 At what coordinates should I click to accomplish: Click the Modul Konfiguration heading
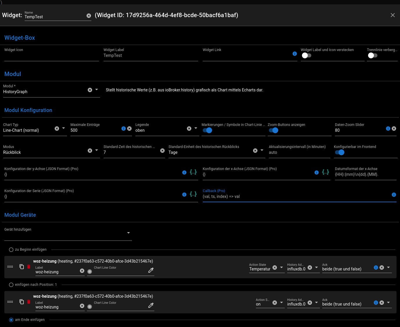tap(28, 110)
